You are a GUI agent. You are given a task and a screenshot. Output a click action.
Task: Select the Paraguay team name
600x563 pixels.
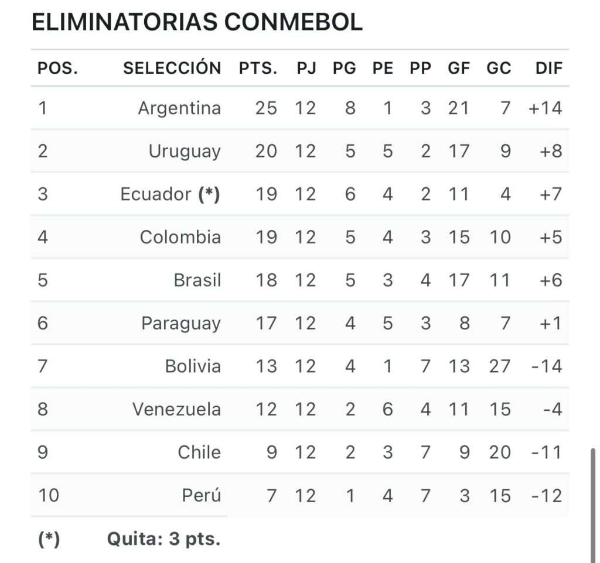click(181, 323)
